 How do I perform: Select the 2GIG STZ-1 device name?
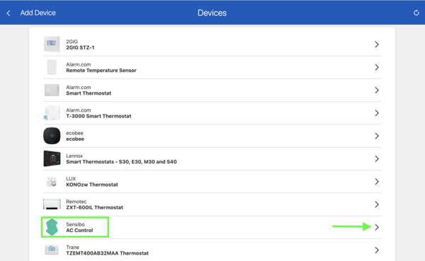[80, 47]
